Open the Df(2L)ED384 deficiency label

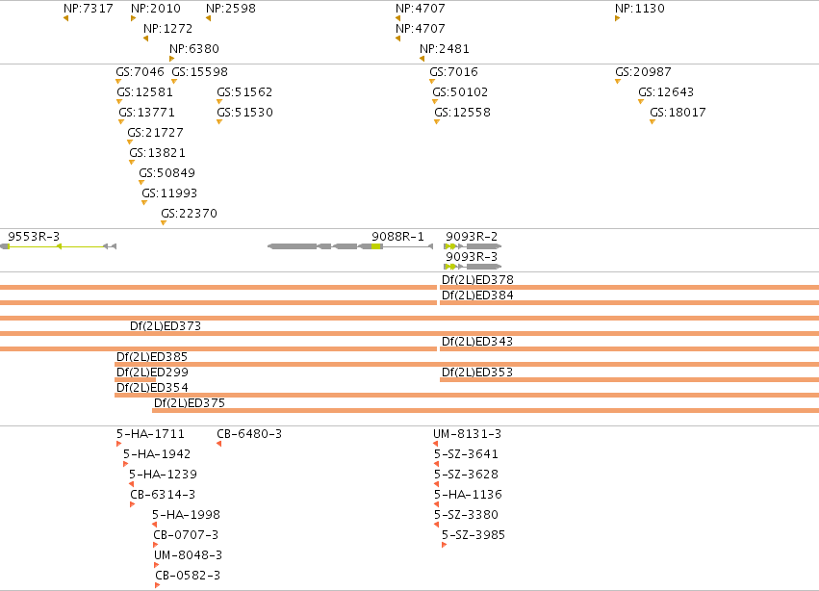tap(477, 295)
